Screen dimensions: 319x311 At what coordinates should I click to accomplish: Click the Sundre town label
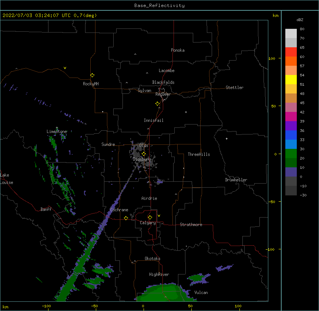pos(108,144)
